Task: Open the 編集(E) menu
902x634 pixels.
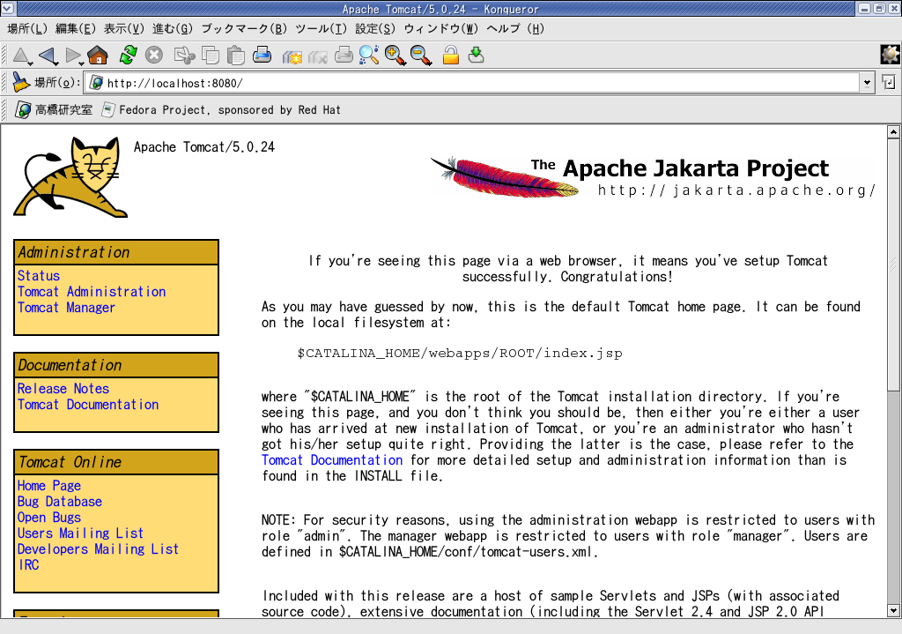Action: 76,29
